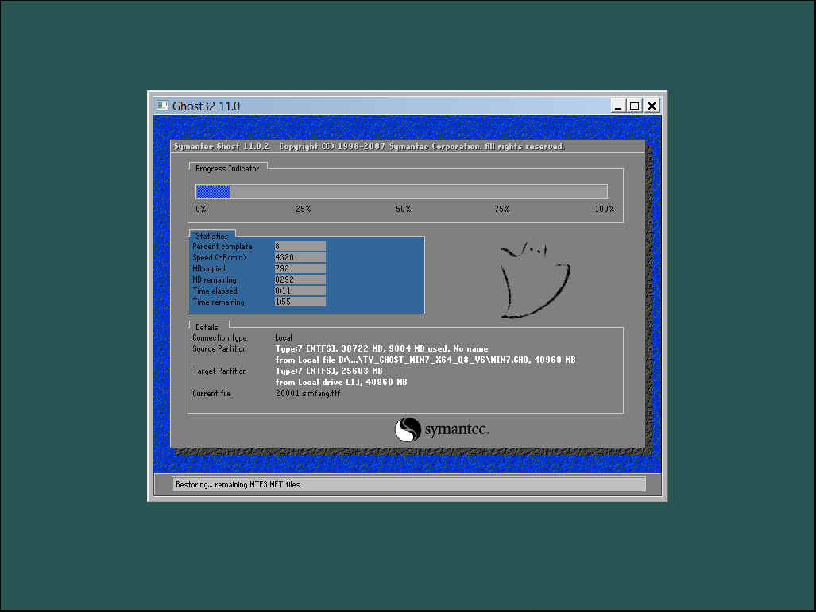Click target partition line with 25603 MB

tap(329, 371)
